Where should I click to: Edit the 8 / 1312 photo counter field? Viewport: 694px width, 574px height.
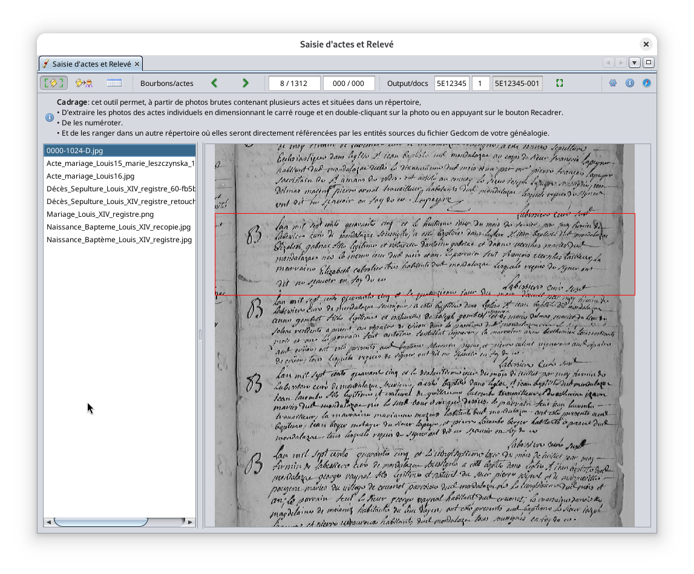294,84
